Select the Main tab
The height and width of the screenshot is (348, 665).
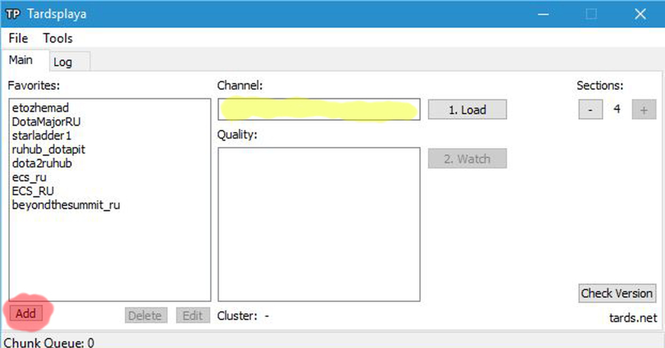point(21,60)
